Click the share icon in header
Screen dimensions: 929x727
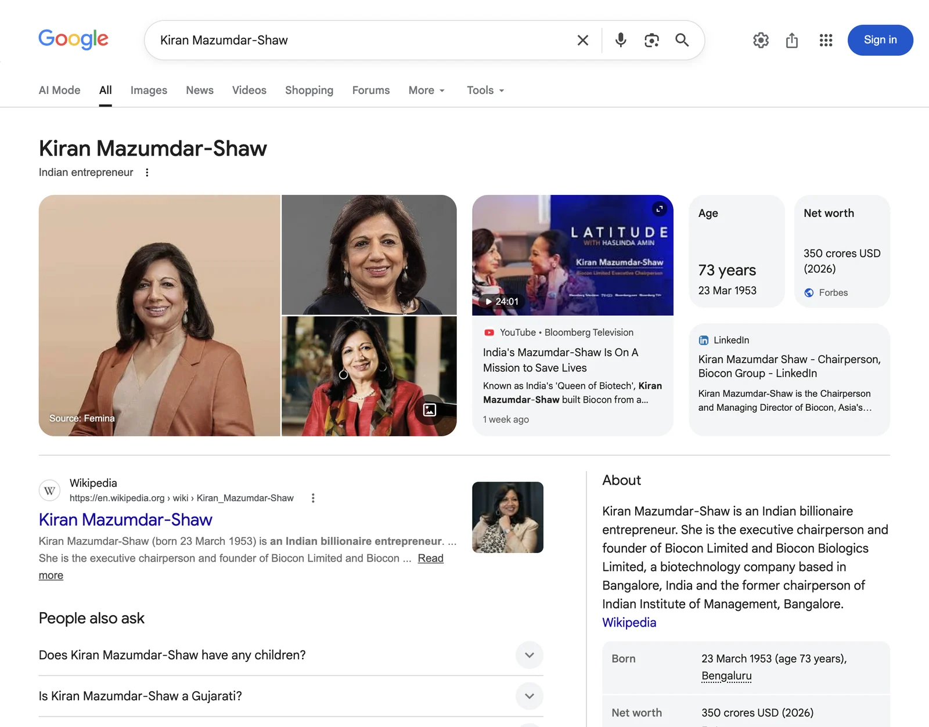pos(792,40)
